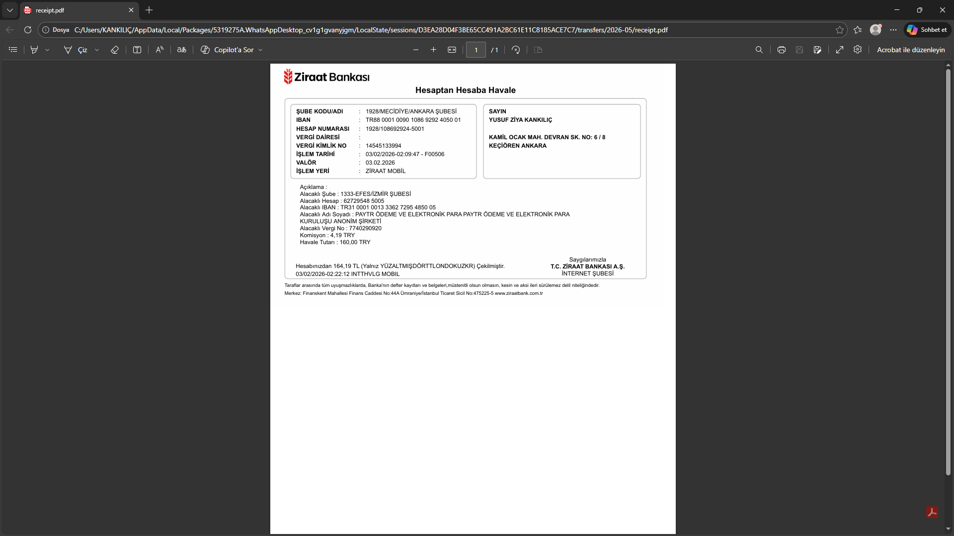Open the favorites list icon
The height and width of the screenshot is (536, 954).
pyautogui.click(x=858, y=30)
